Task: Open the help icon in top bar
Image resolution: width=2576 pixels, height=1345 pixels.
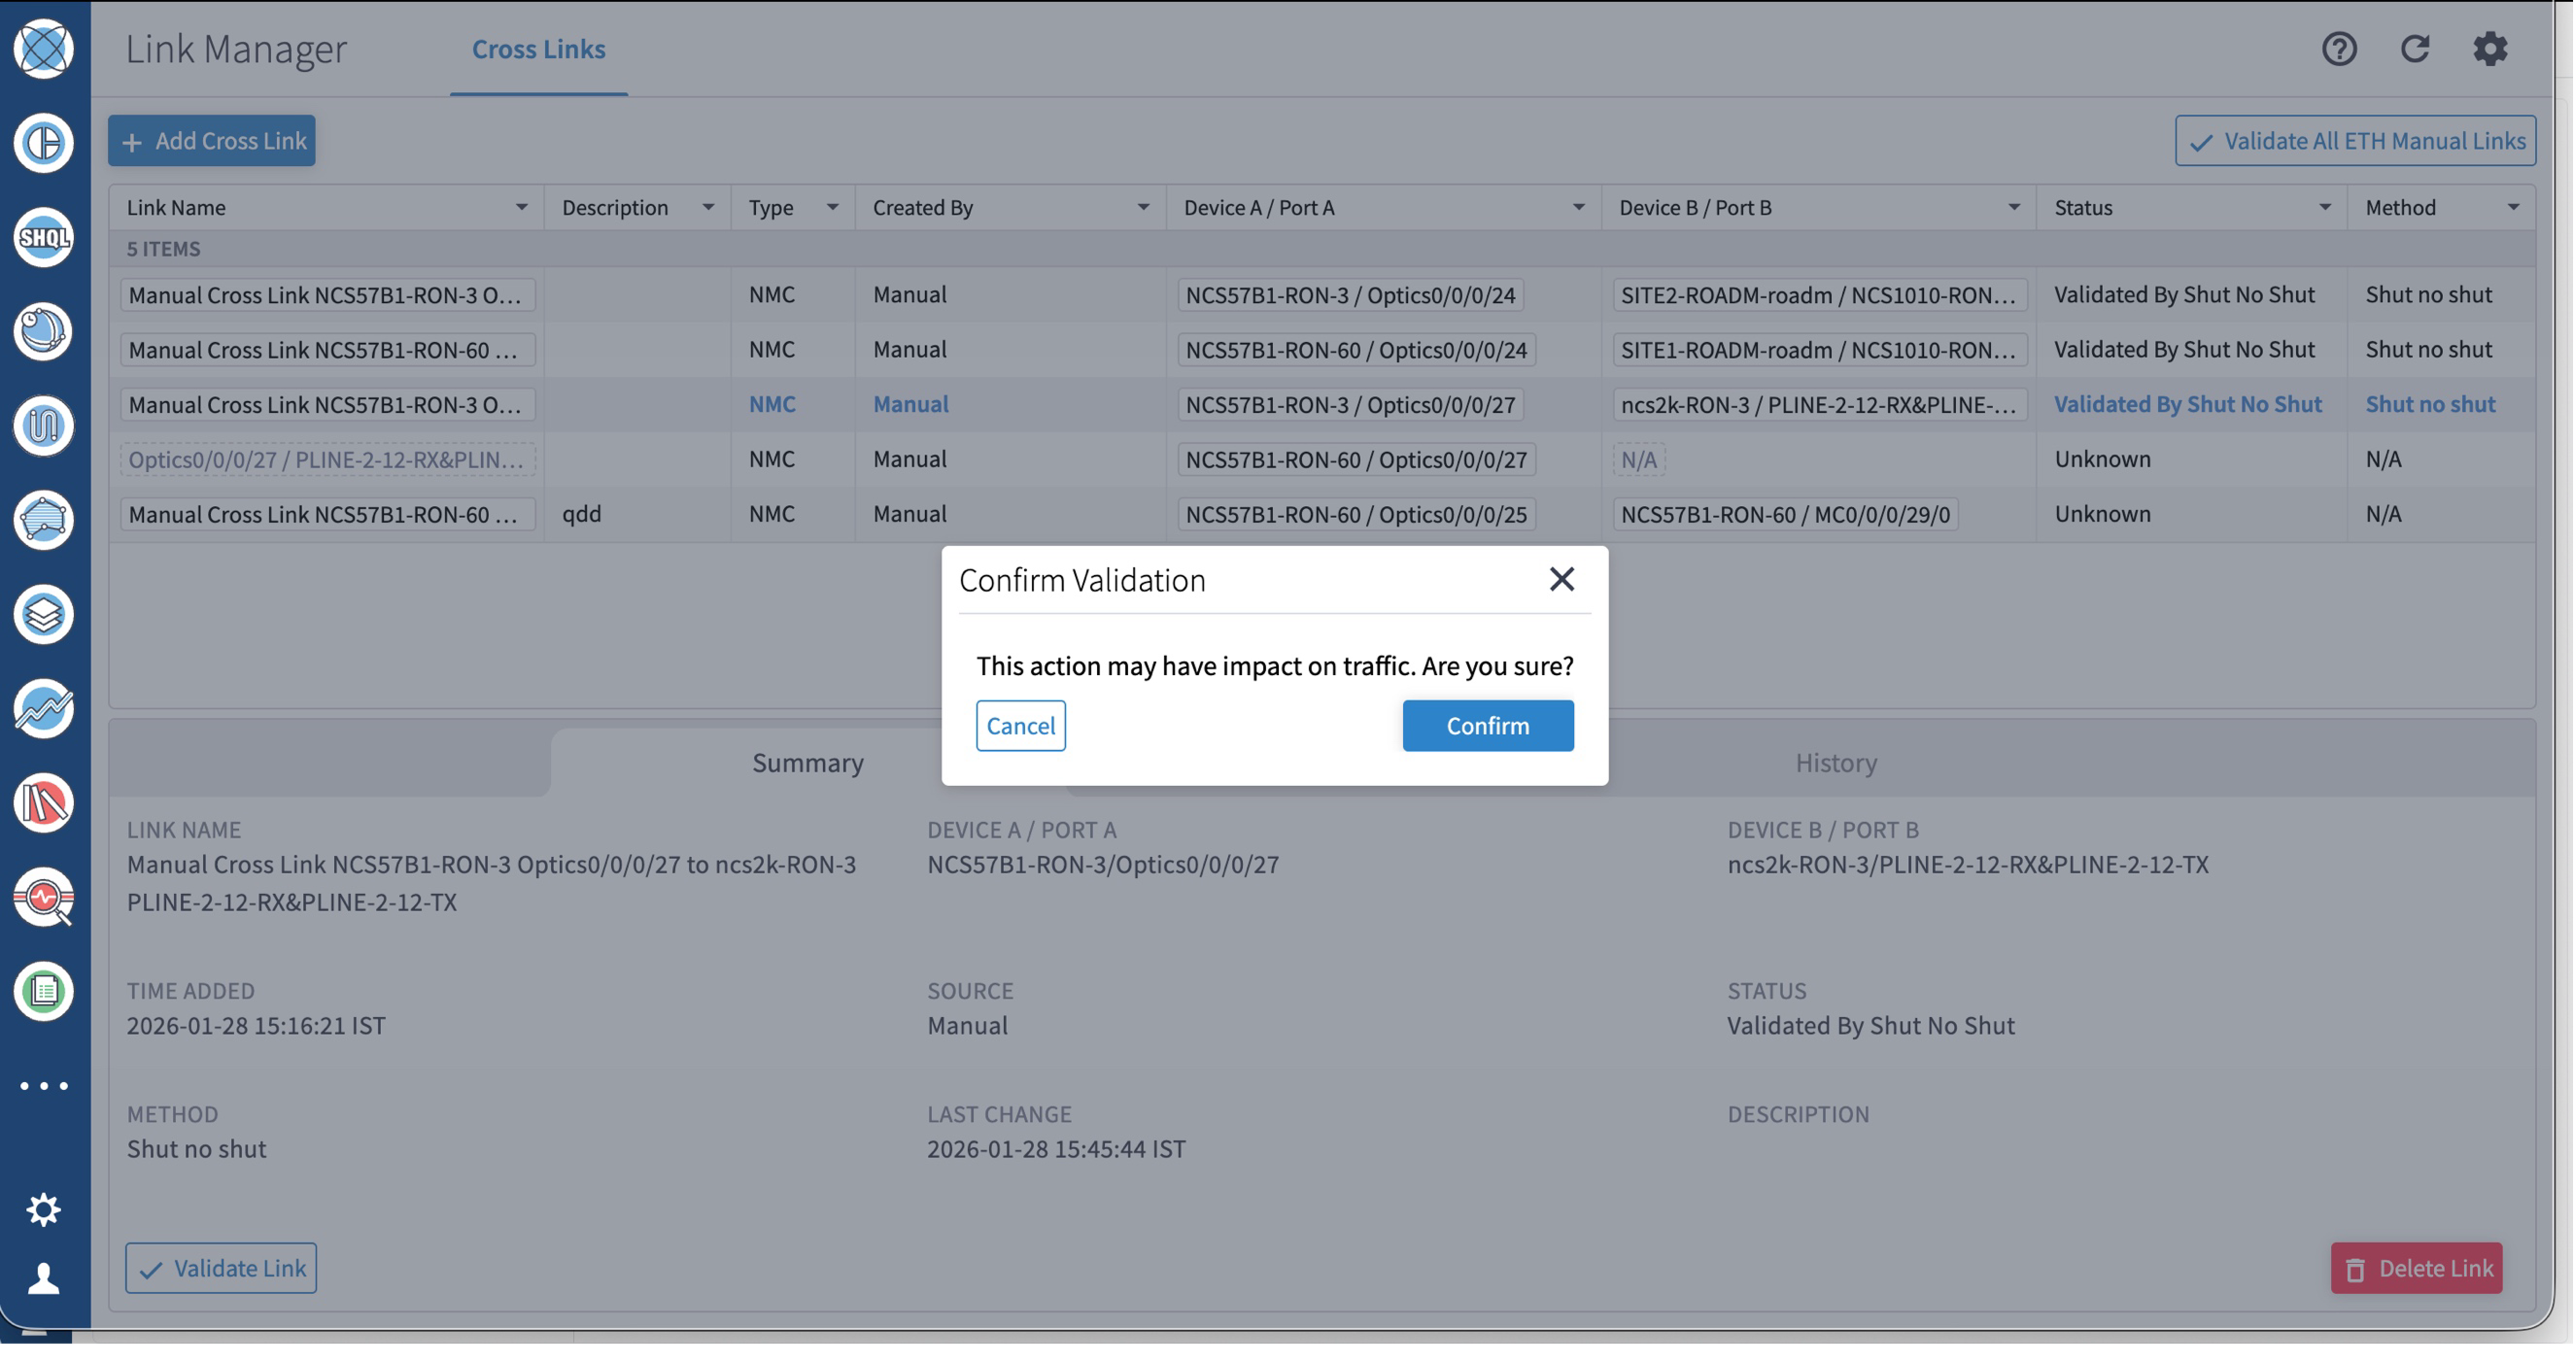Action: (x=2339, y=49)
